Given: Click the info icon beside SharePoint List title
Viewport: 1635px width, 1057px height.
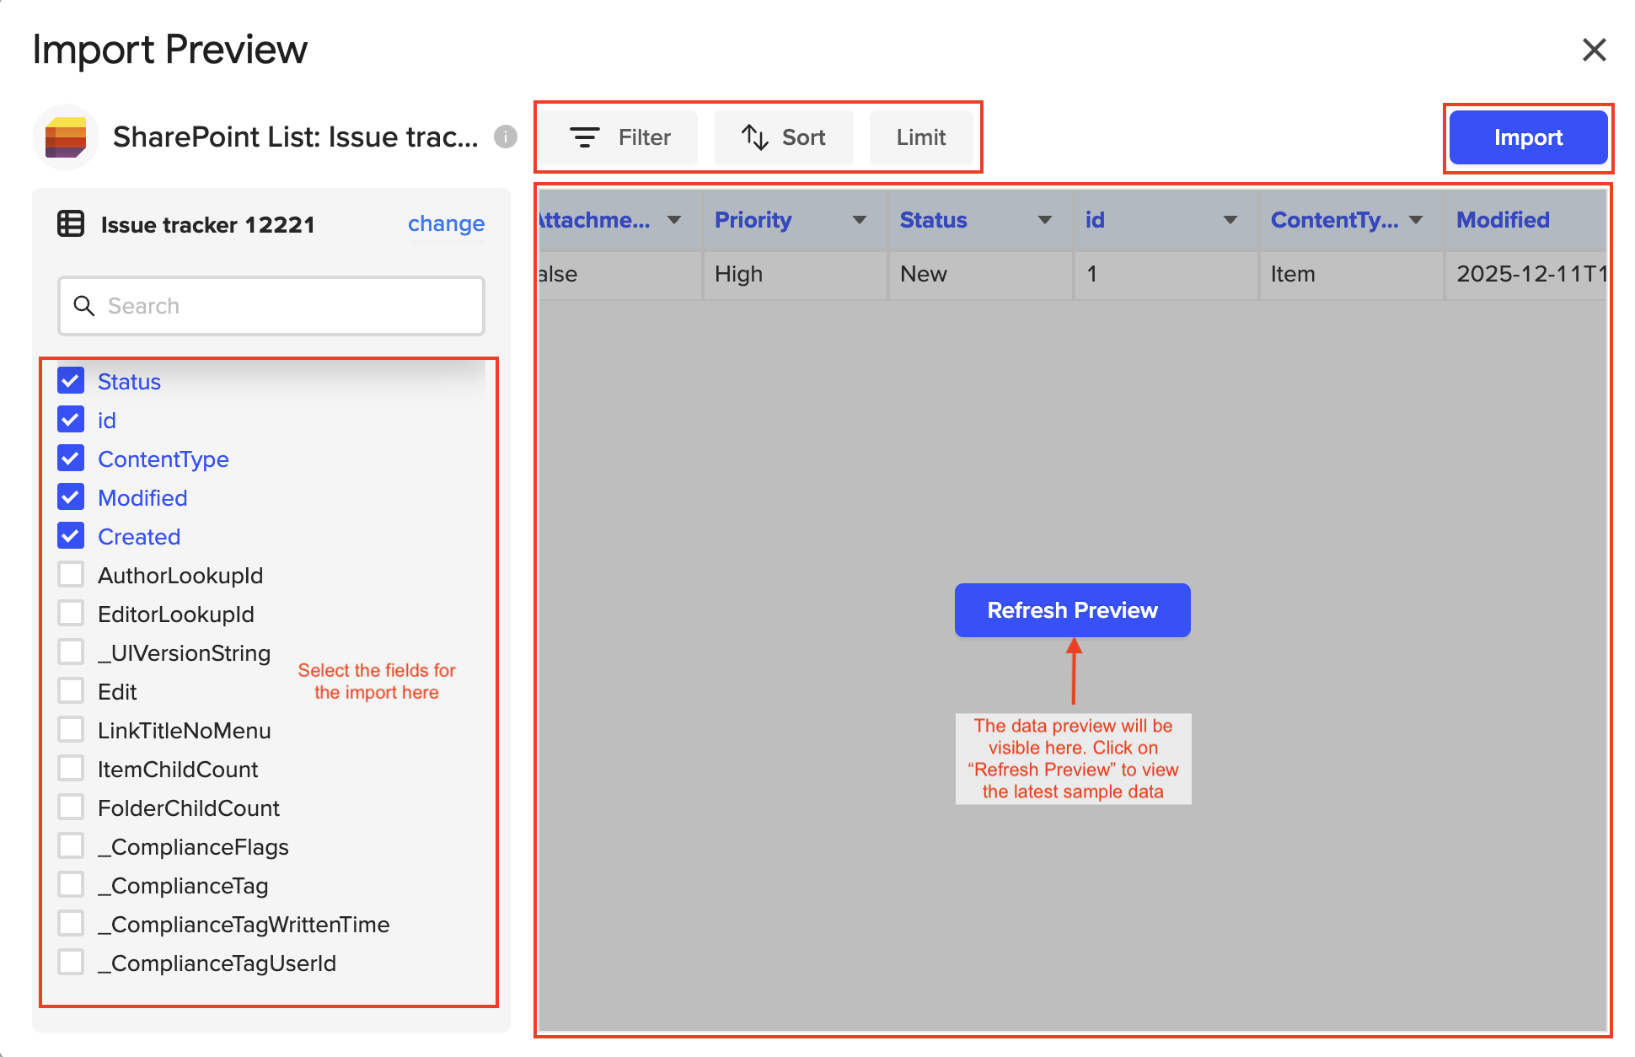Looking at the screenshot, I should pos(505,137).
